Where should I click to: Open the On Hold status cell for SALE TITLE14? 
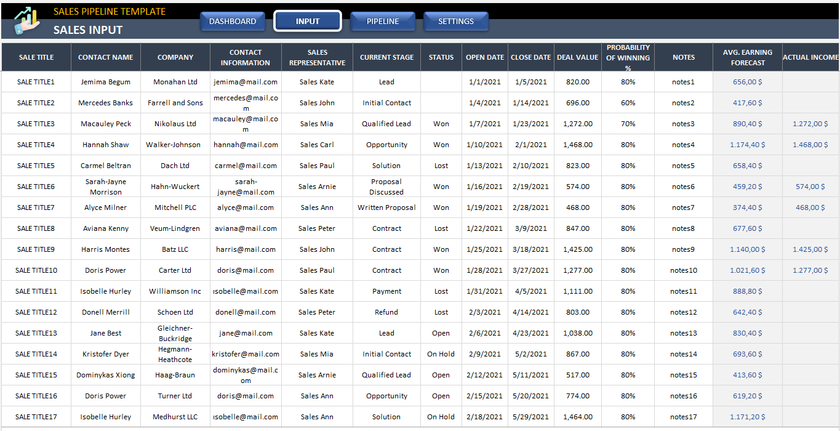[x=441, y=353]
